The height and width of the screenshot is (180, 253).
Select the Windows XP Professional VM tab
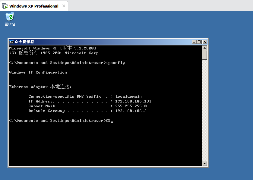click(x=34, y=6)
